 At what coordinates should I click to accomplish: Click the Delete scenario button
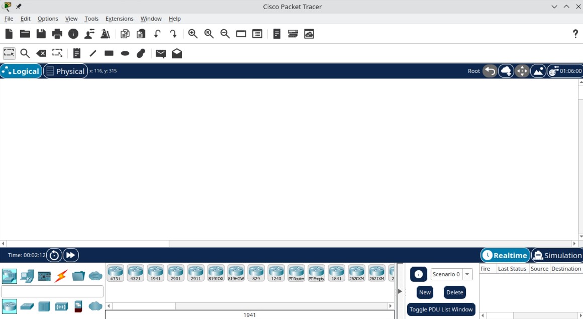point(454,292)
